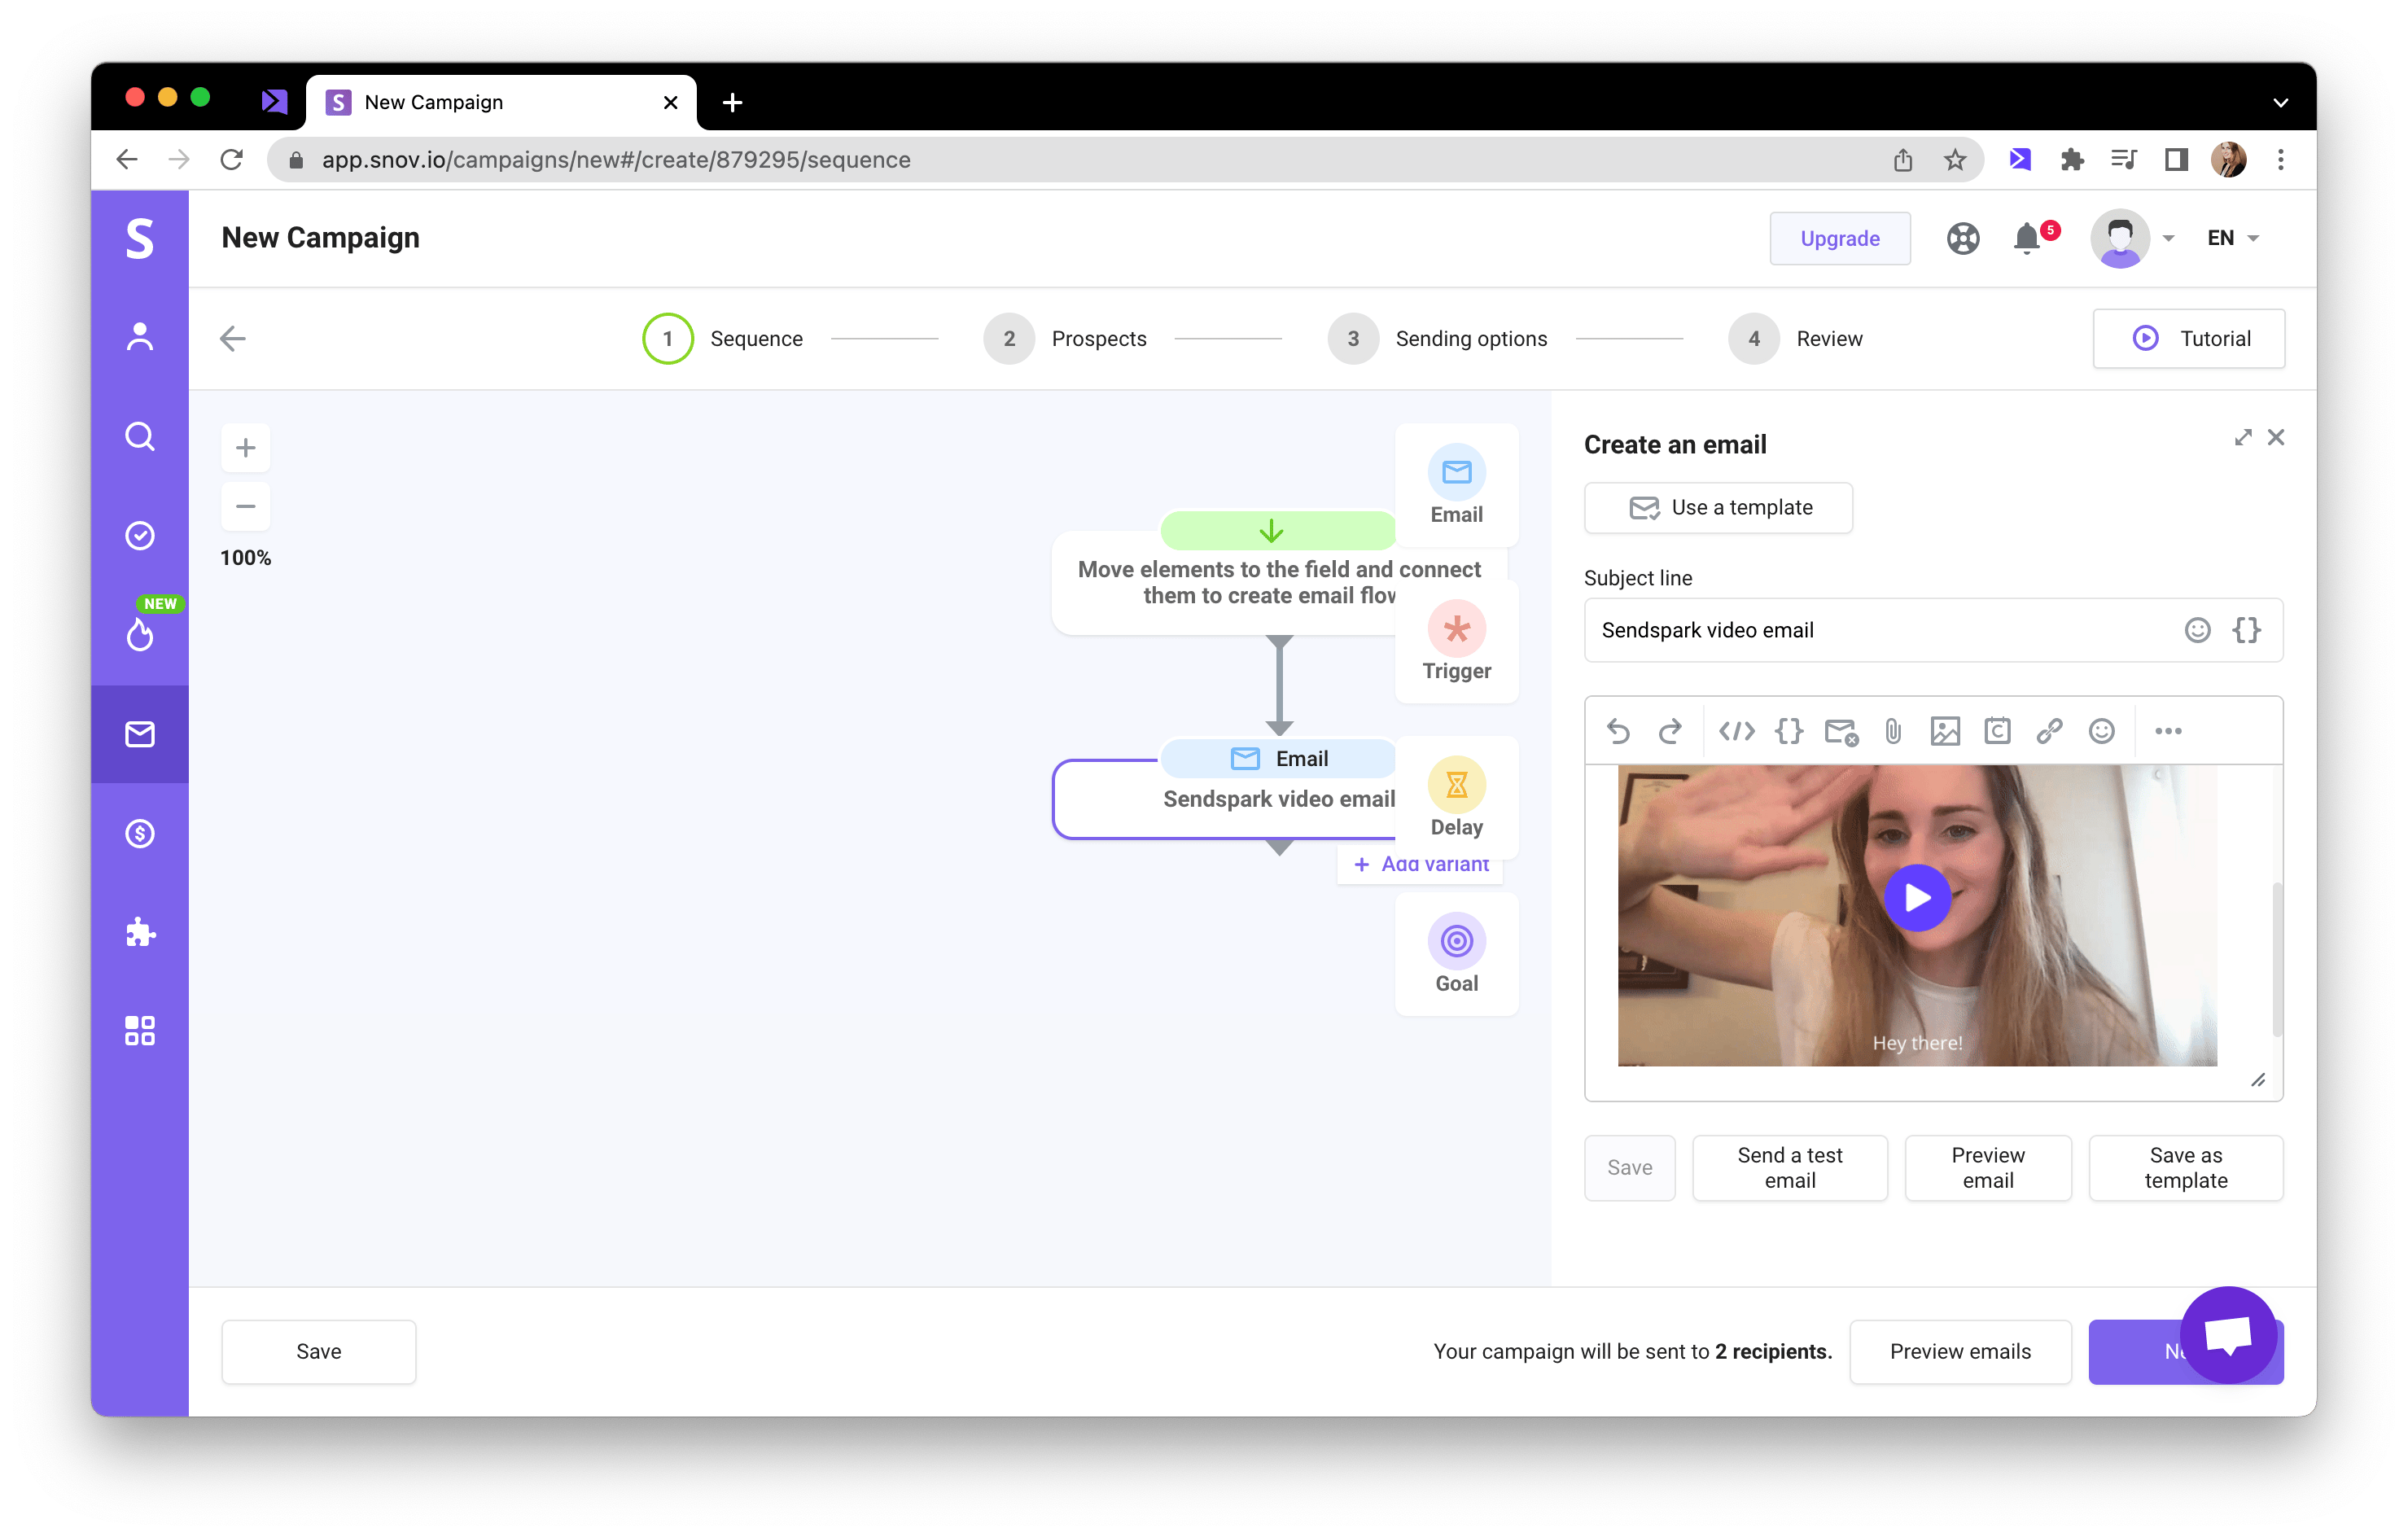Reload the browser page
Viewport: 2408px width, 1537px height.
(x=232, y=160)
